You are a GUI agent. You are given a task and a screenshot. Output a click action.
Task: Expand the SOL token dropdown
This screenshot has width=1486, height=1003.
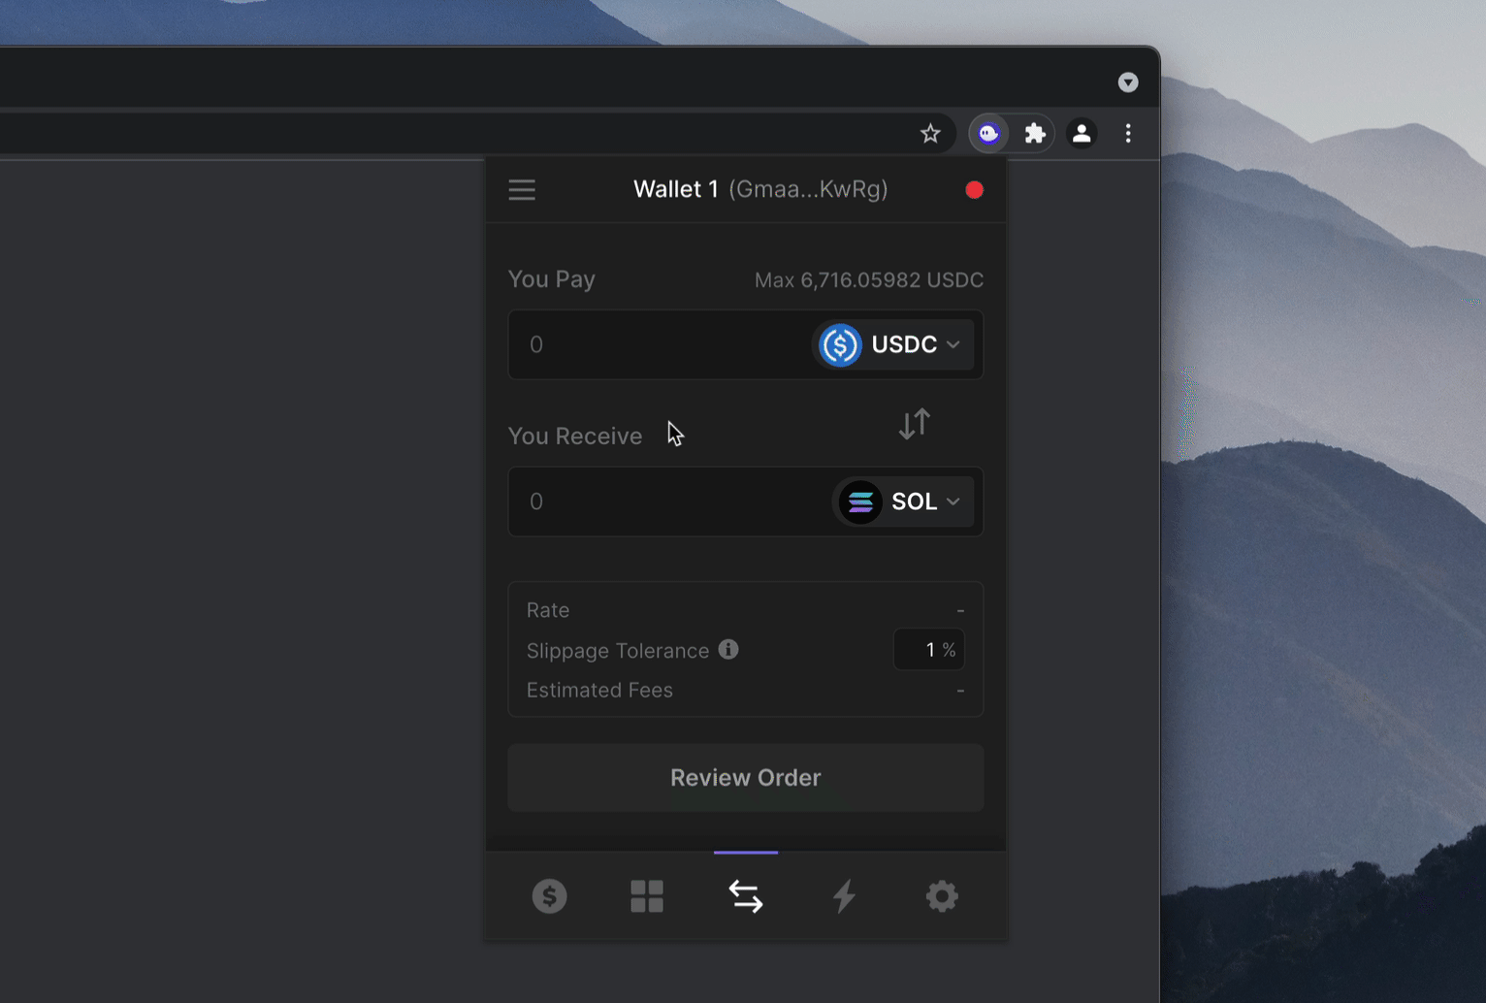coord(903,501)
